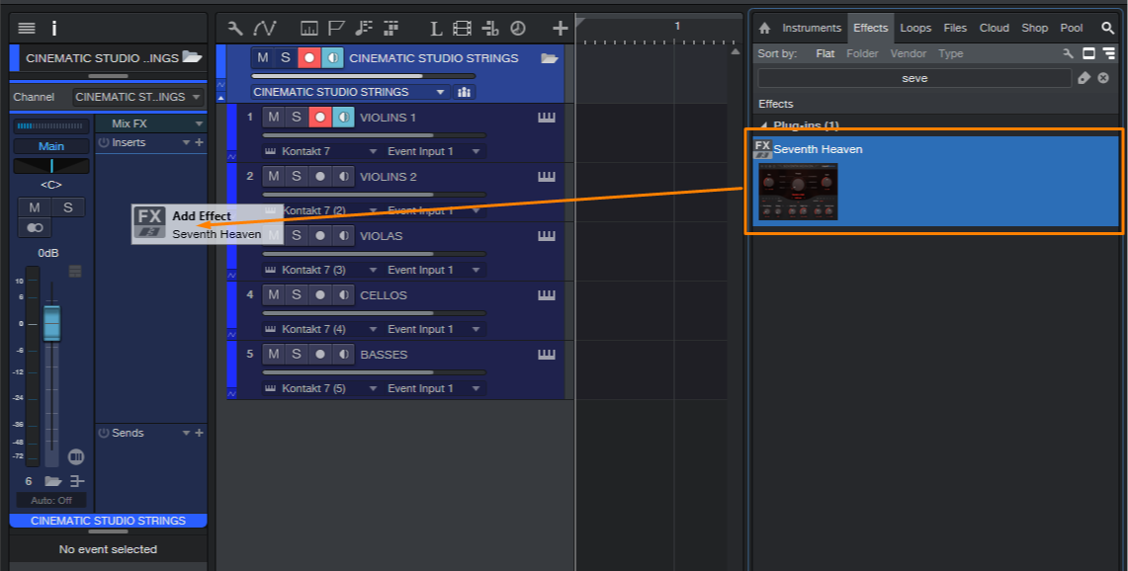Switch to the Effects browser tab
Screen dimensions: 1128x571
point(870,28)
